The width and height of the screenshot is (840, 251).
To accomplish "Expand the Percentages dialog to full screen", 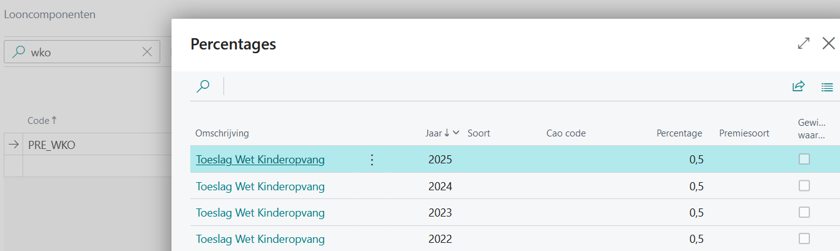I will (x=804, y=43).
